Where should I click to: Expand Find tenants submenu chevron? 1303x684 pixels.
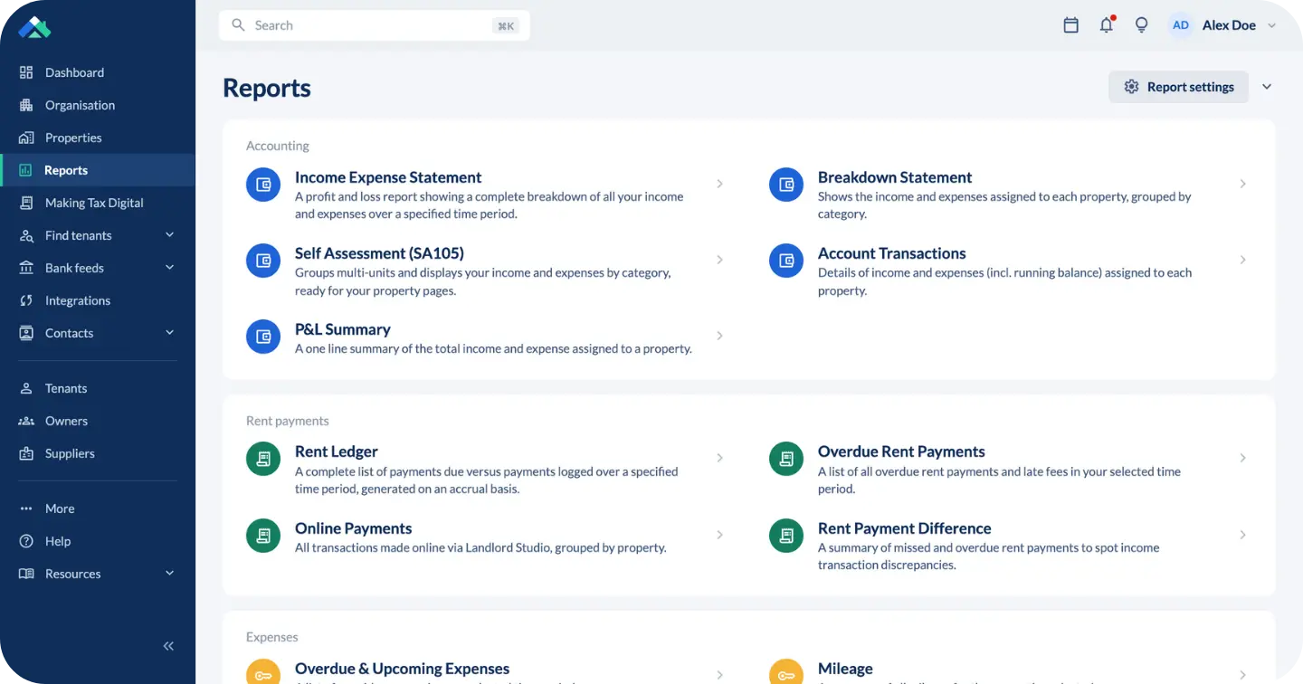click(x=169, y=235)
